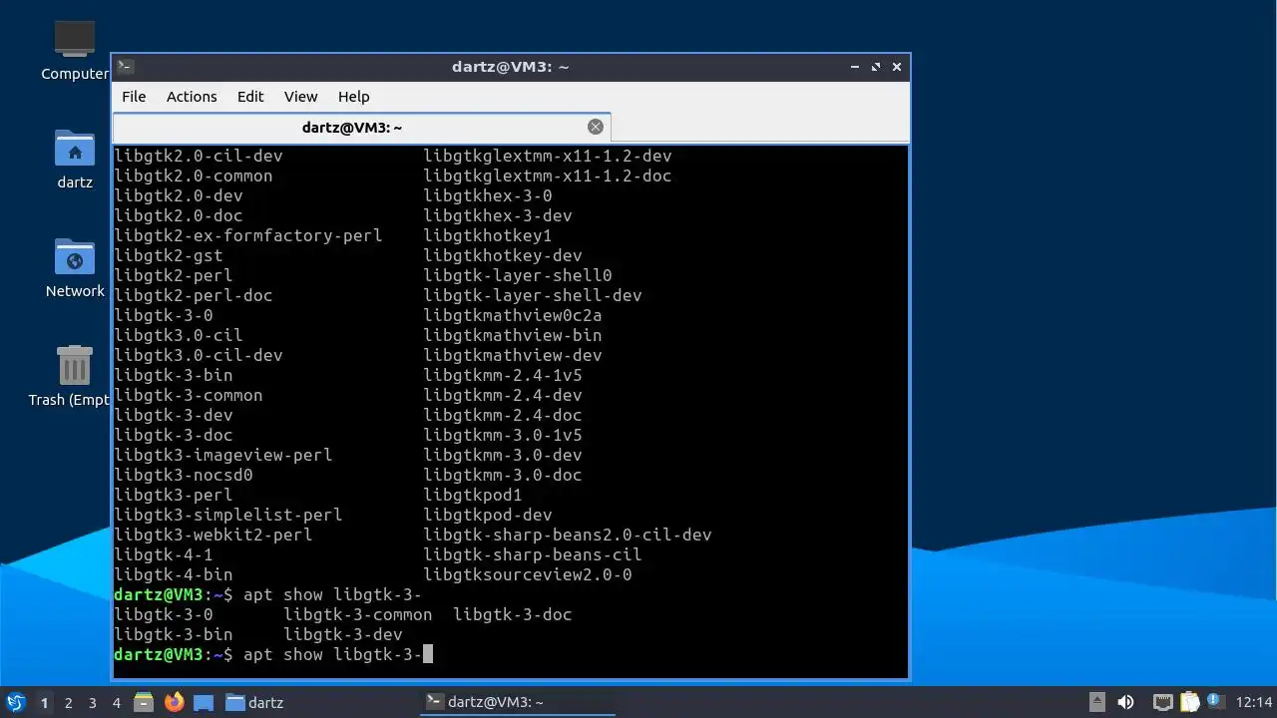Select the dartz@VM3: ~ terminal tab

point(361,127)
